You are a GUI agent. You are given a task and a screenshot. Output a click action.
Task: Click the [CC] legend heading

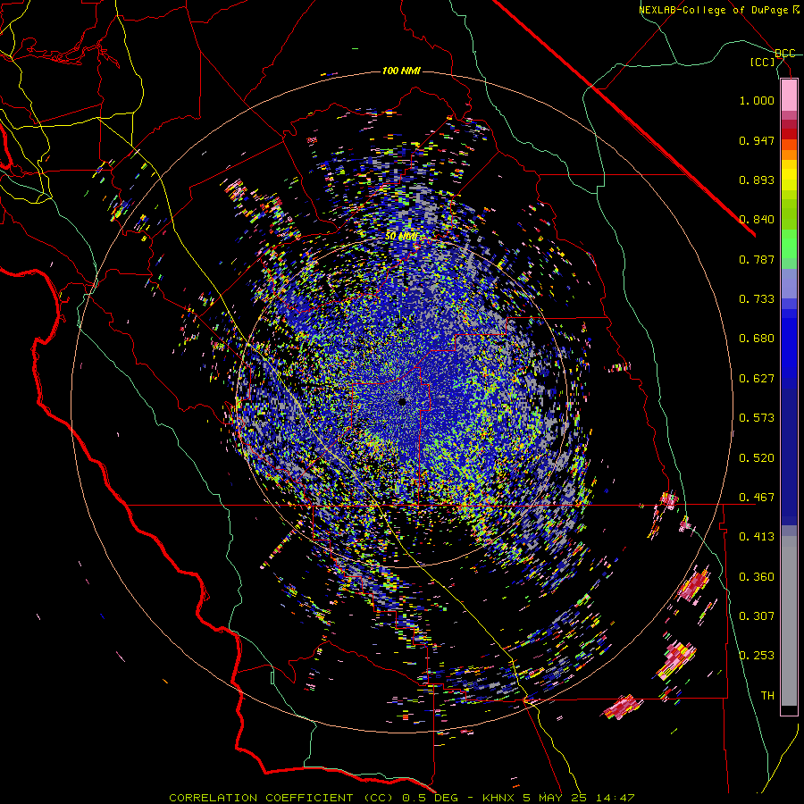[763, 62]
